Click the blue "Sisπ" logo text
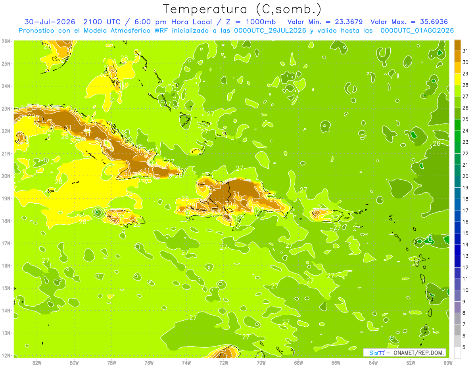 pos(377,353)
